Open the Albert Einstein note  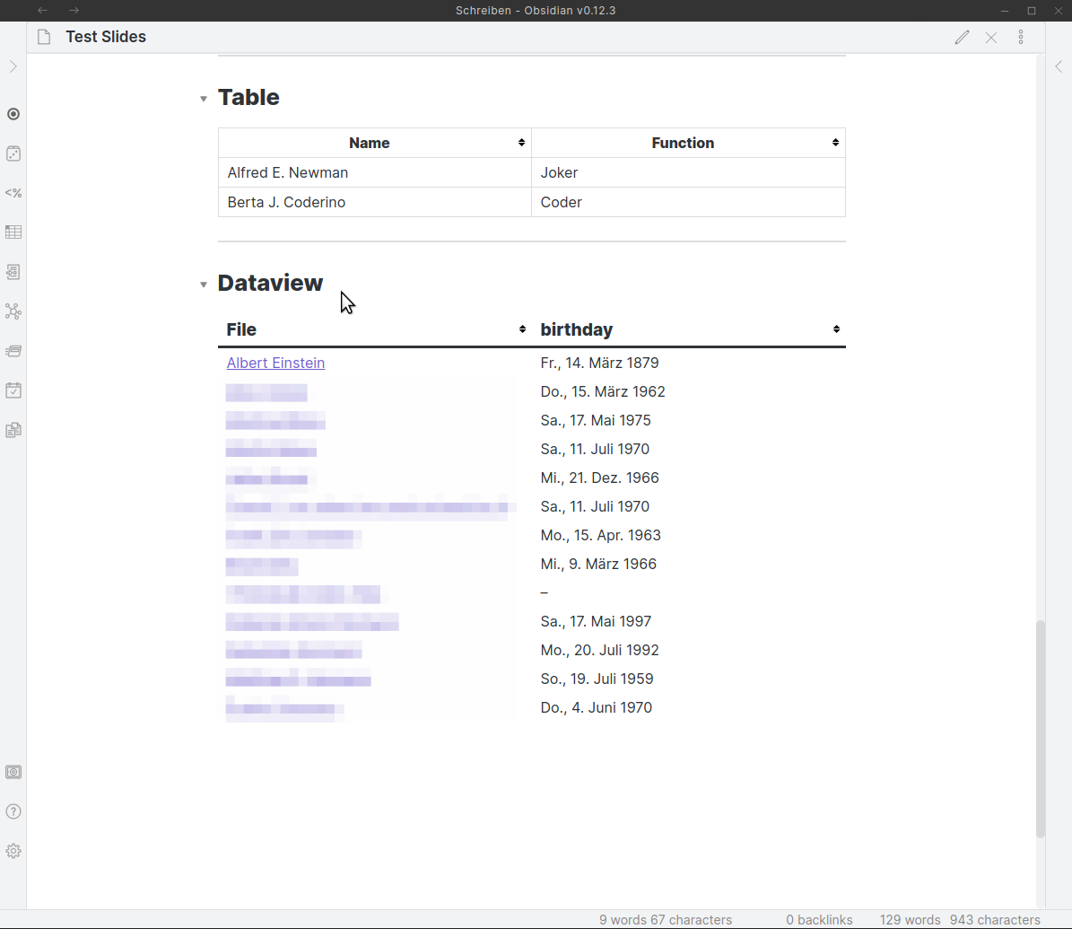[275, 363]
